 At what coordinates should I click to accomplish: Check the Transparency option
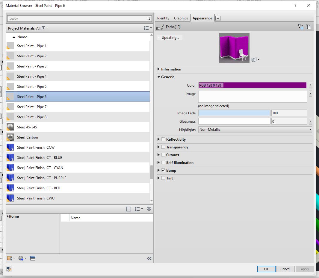pyautogui.click(x=163, y=147)
